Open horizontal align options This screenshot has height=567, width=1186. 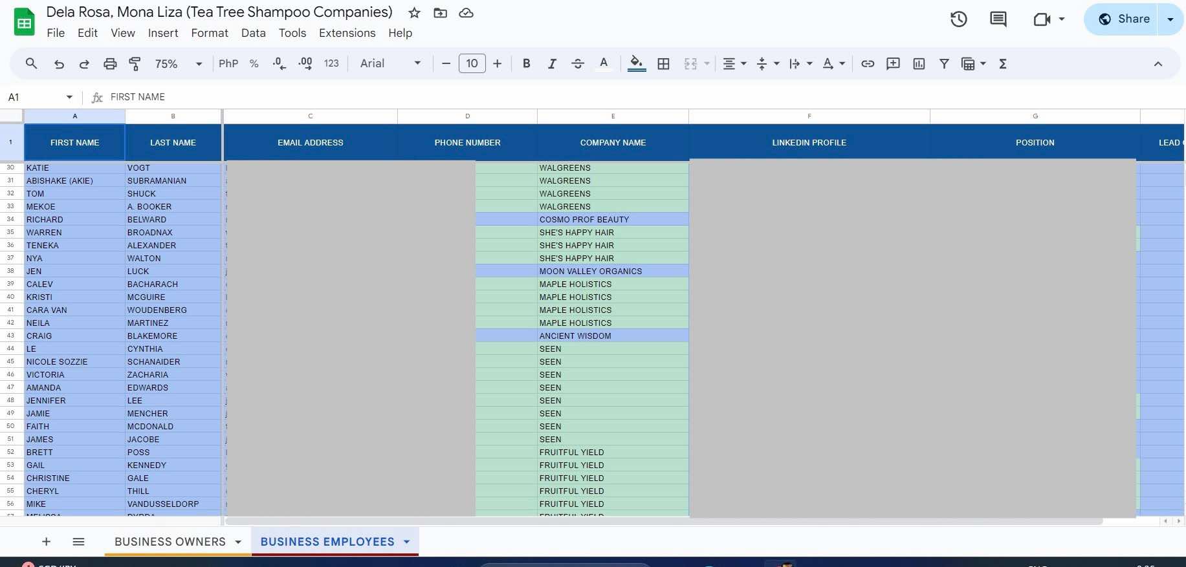point(734,63)
